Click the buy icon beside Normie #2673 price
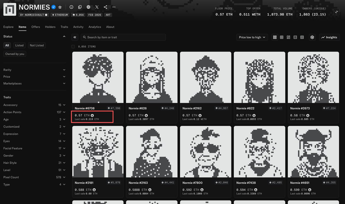This screenshot has width=345, height=204. click(308, 115)
